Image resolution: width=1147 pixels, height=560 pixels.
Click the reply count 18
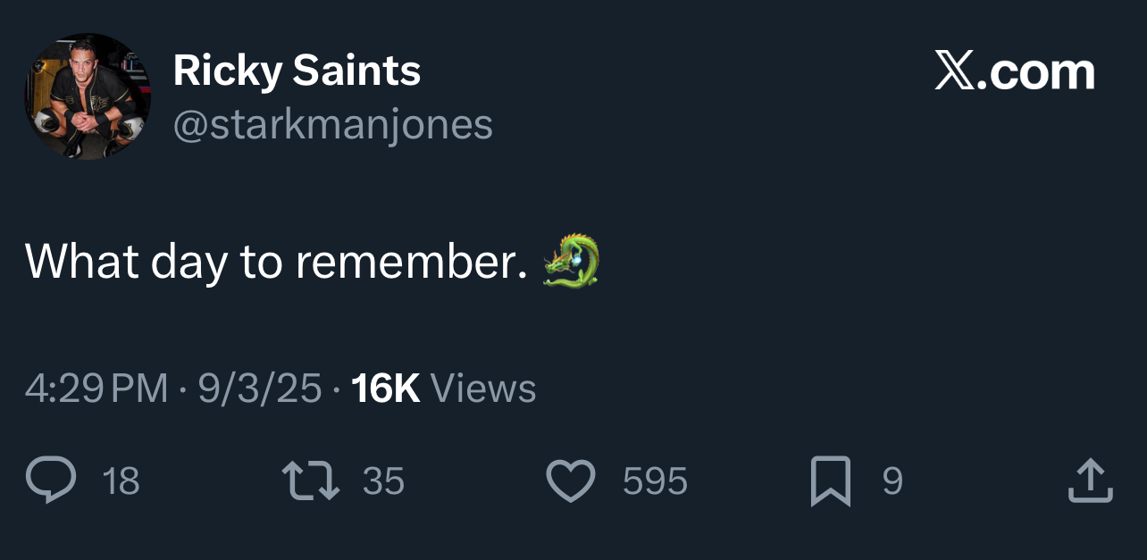click(121, 482)
